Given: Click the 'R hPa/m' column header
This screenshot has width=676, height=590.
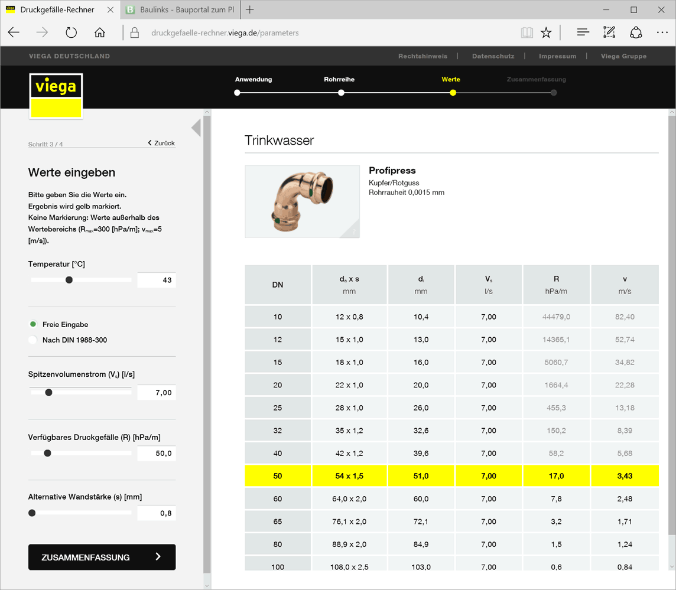Looking at the screenshot, I should click(x=556, y=285).
